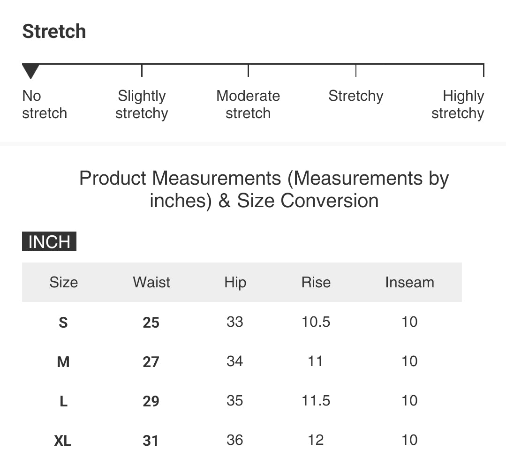
Task: Click the "Slightly stretchy" scale label
Action: coord(142,105)
